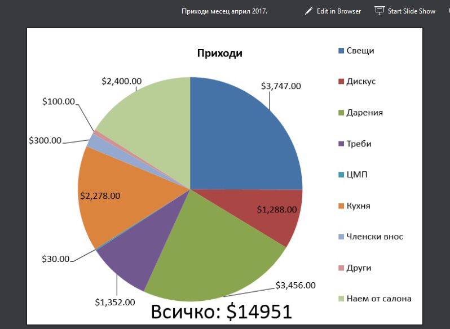Image resolution: width=450 pixels, height=329 pixels.
Task: Click the $3,456.00 data label
Action: 295,285
